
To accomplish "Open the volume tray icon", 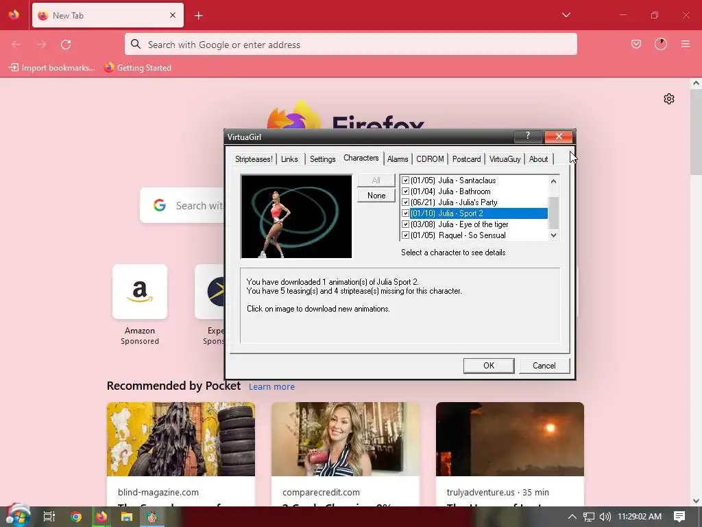I will (605, 517).
